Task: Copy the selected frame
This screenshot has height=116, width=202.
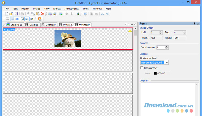Action: point(33,14)
